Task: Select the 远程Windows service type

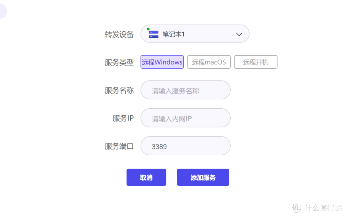Action: click(162, 62)
